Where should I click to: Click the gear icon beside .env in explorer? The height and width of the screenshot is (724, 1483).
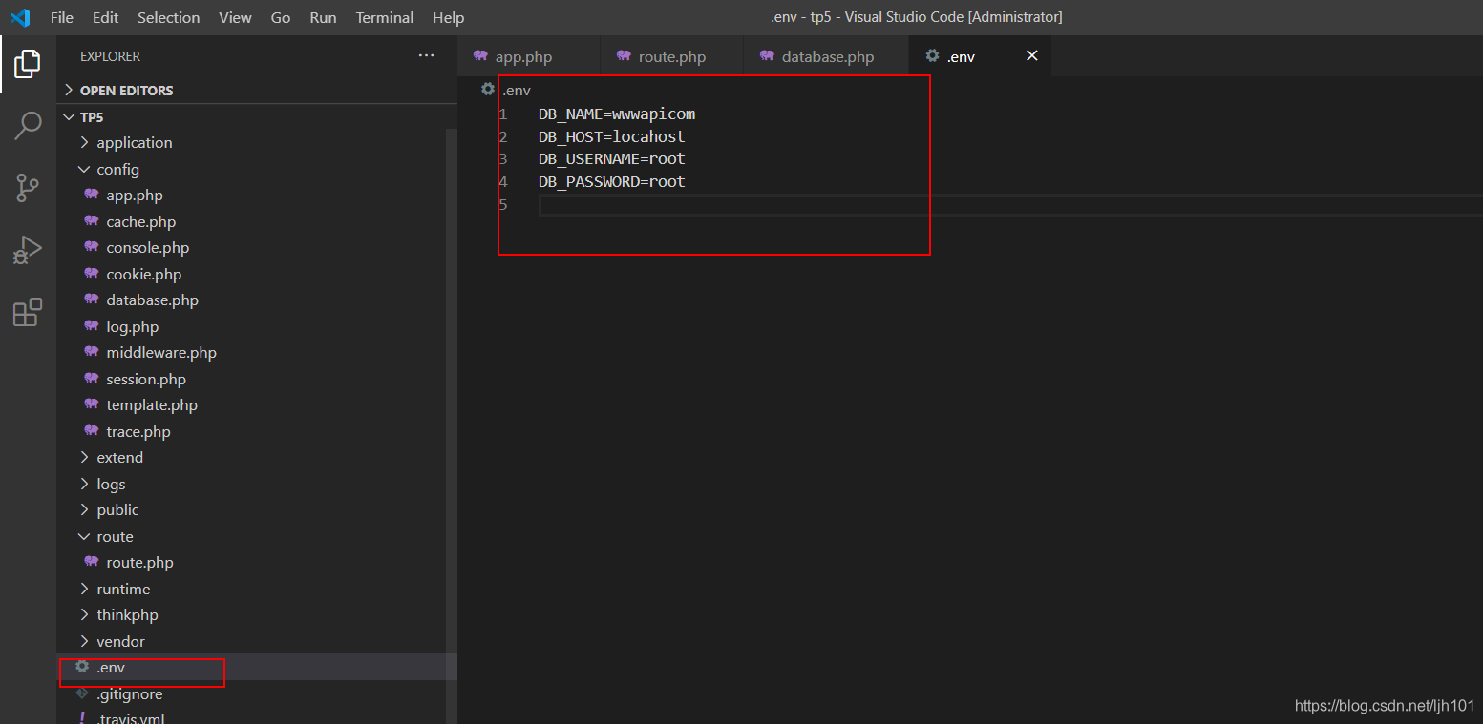(x=82, y=667)
